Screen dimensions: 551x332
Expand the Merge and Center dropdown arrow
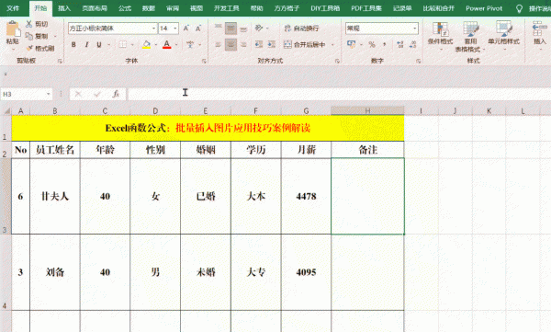click(332, 45)
